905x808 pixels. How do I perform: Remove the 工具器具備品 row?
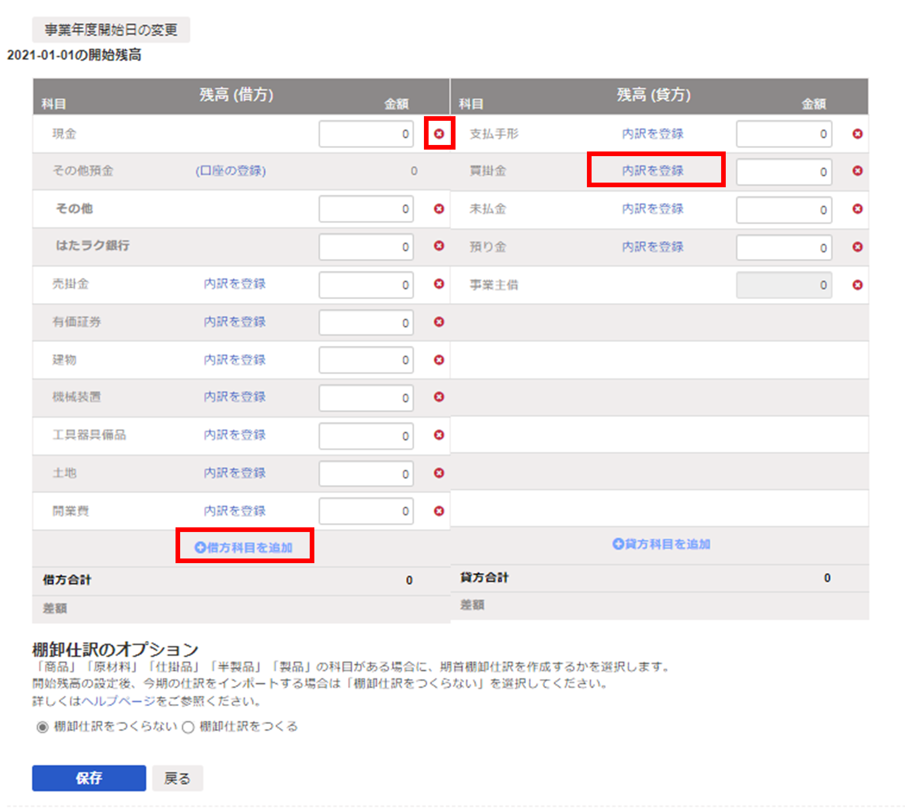tap(439, 435)
